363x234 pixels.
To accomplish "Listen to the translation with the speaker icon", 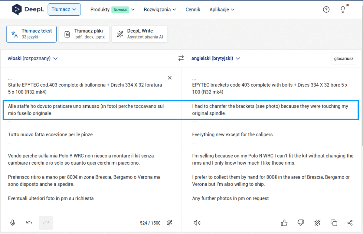I will tap(197, 223).
